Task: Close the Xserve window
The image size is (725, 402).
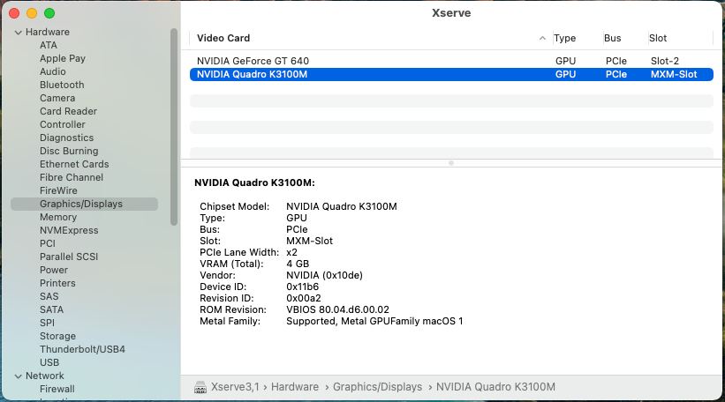Action: pyautogui.click(x=14, y=13)
